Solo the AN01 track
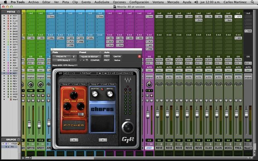Viewport: 258px width, 161px height. coord(147,100)
